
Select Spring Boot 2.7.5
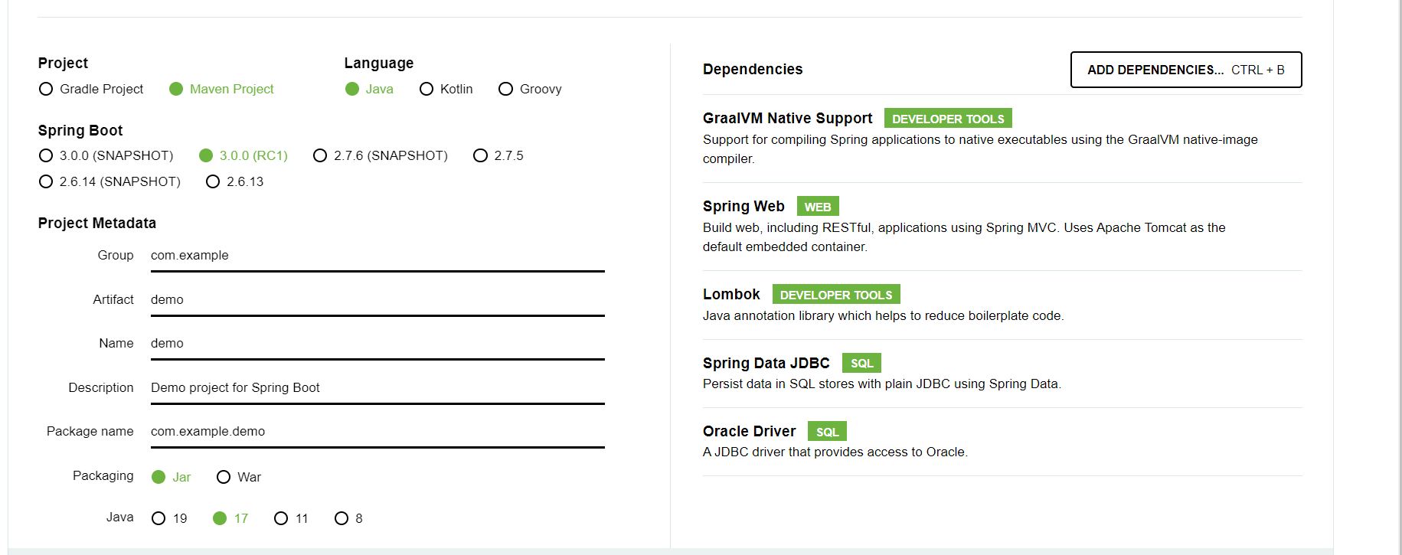(x=498, y=155)
